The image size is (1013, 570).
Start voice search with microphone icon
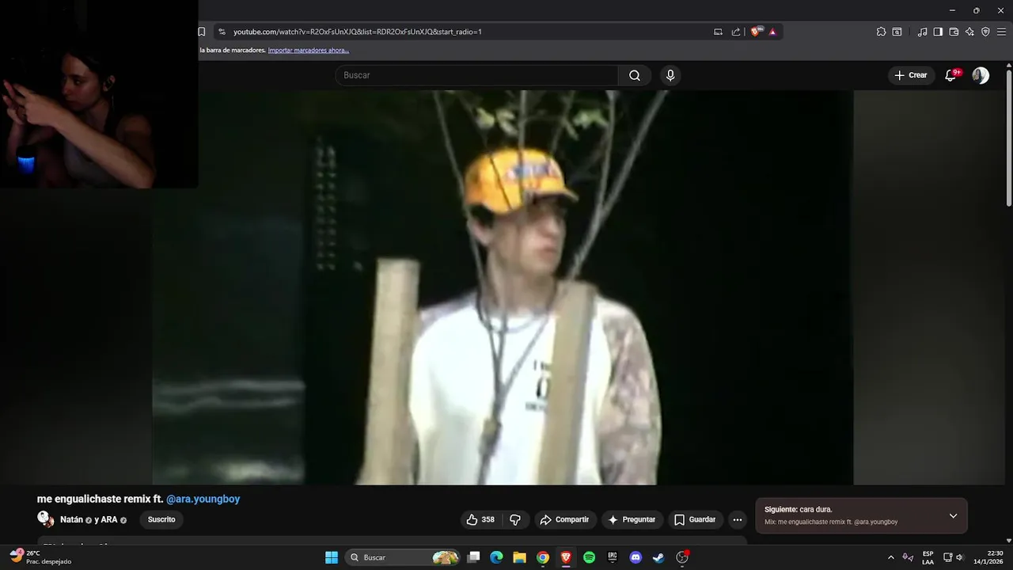[x=670, y=75]
